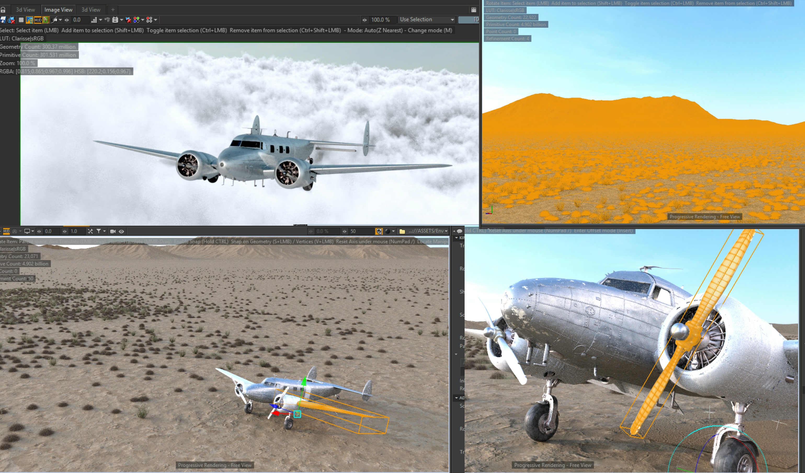This screenshot has height=473, width=805.
Task: Open the dropdown beside the red-grey dots icon
Action: point(156,20)
